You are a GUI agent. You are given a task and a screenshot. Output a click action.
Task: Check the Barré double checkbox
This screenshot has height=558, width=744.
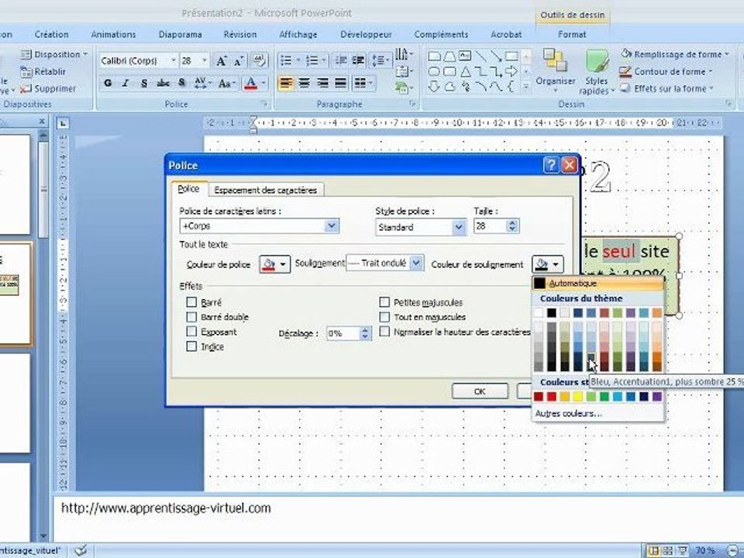click(x=191, y=317)
